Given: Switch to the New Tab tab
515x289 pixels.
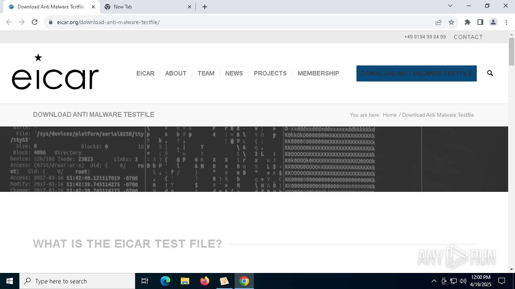Looking at the screenshot, I should click(148, 7).
